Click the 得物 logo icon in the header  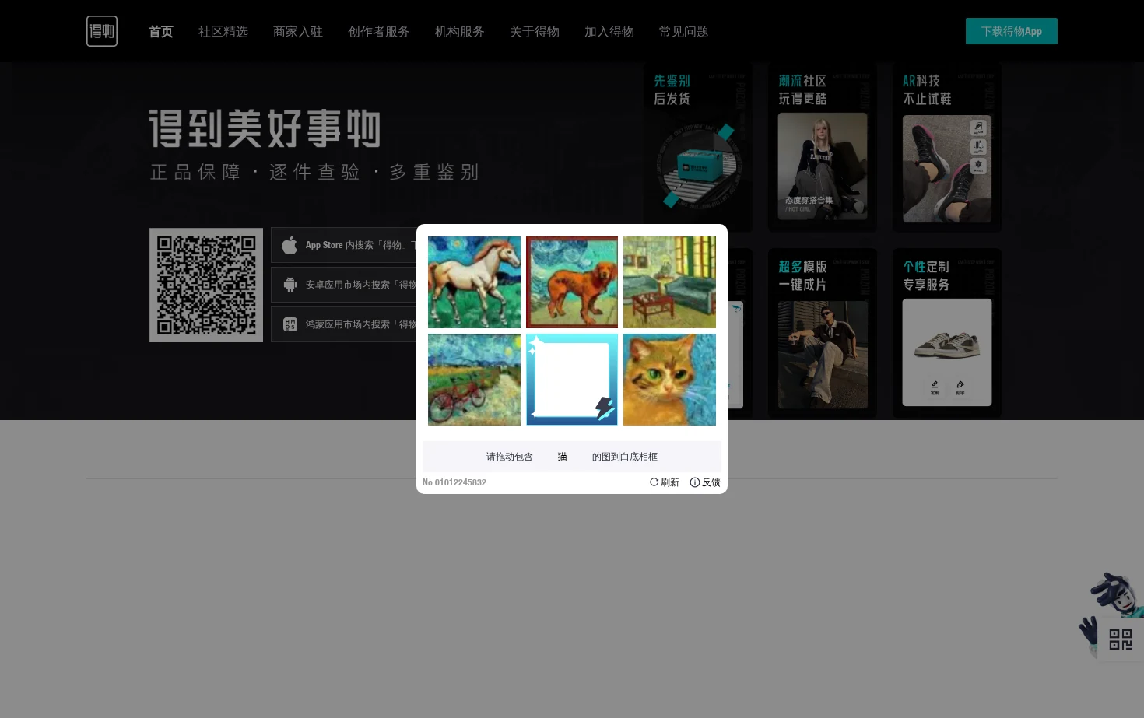tap(102, 31)
